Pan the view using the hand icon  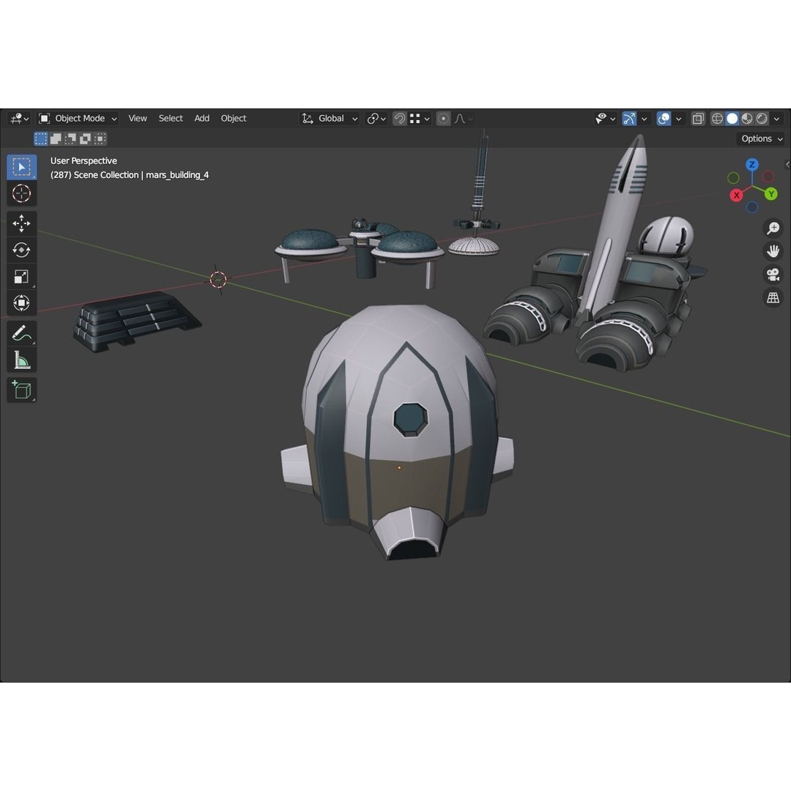click(773, 250)
